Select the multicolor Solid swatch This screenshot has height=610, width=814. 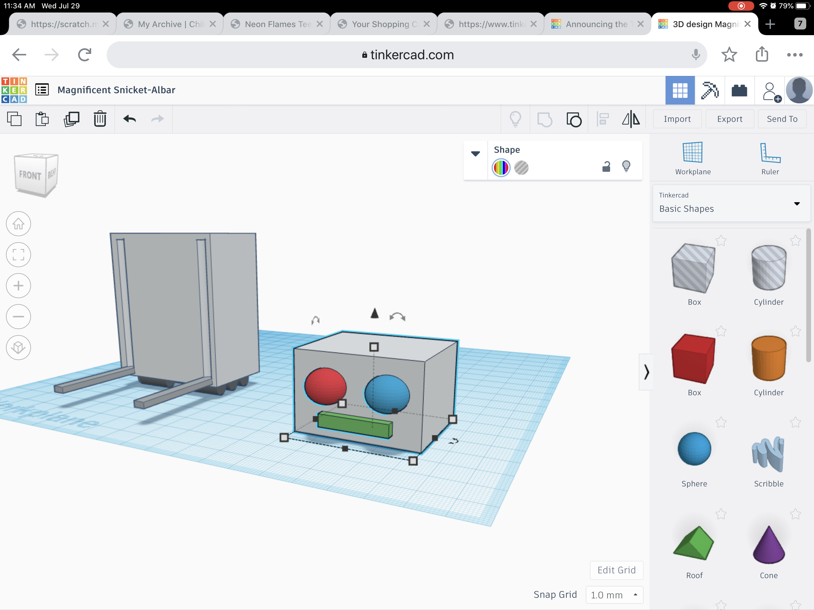pyautogui.click(x=501, y=168)
